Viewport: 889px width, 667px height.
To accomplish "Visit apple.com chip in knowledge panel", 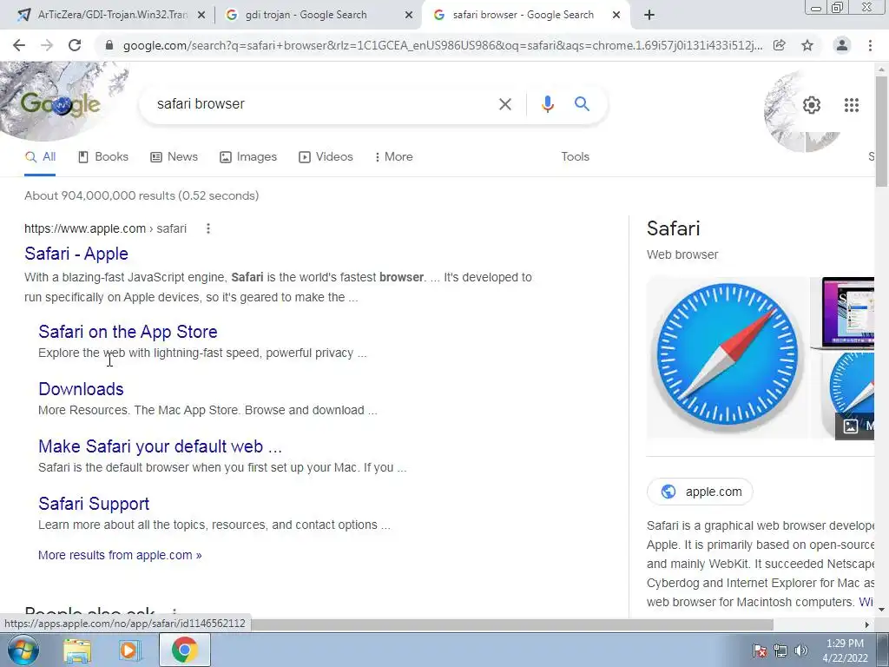I will tap(701, 492).
